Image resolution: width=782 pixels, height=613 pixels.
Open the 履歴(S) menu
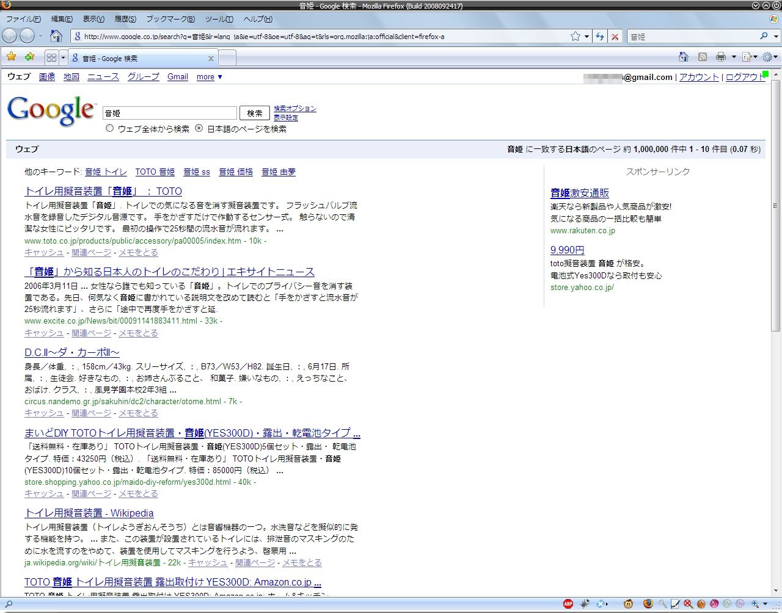click(x=125, y=19)
